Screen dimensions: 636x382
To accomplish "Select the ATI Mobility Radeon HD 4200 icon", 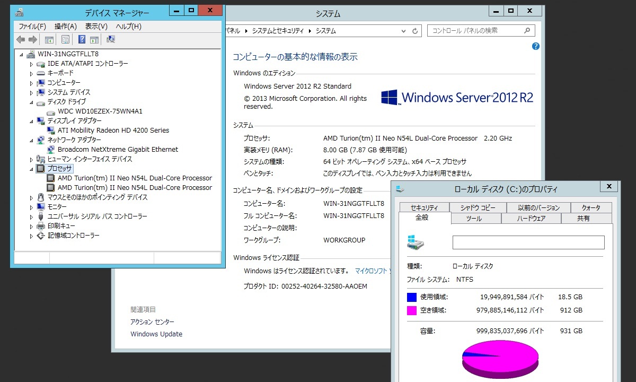I will pyautogui.click(x=51, y=131).
